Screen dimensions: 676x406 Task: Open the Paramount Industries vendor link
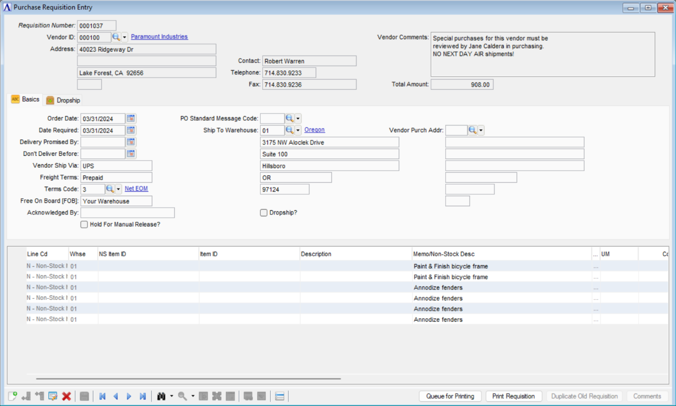pyautogui.click(x=159, y=37)
